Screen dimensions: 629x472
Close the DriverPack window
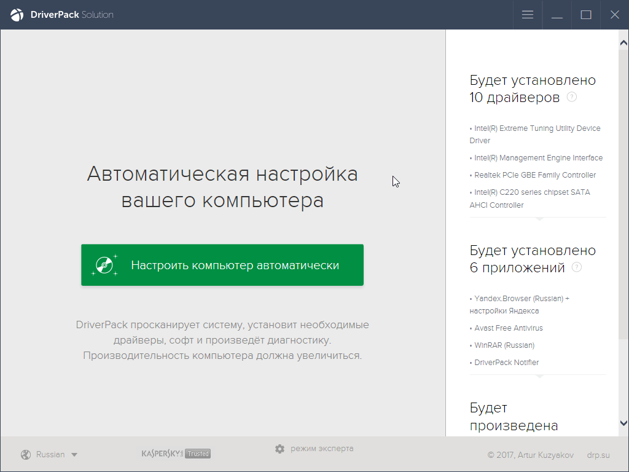click(x=614, y=15)
